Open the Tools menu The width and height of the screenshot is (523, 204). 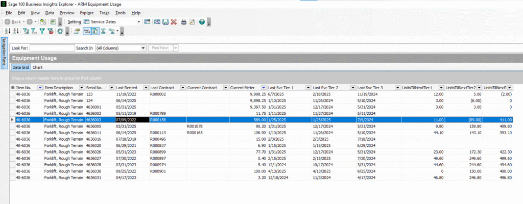121,13
